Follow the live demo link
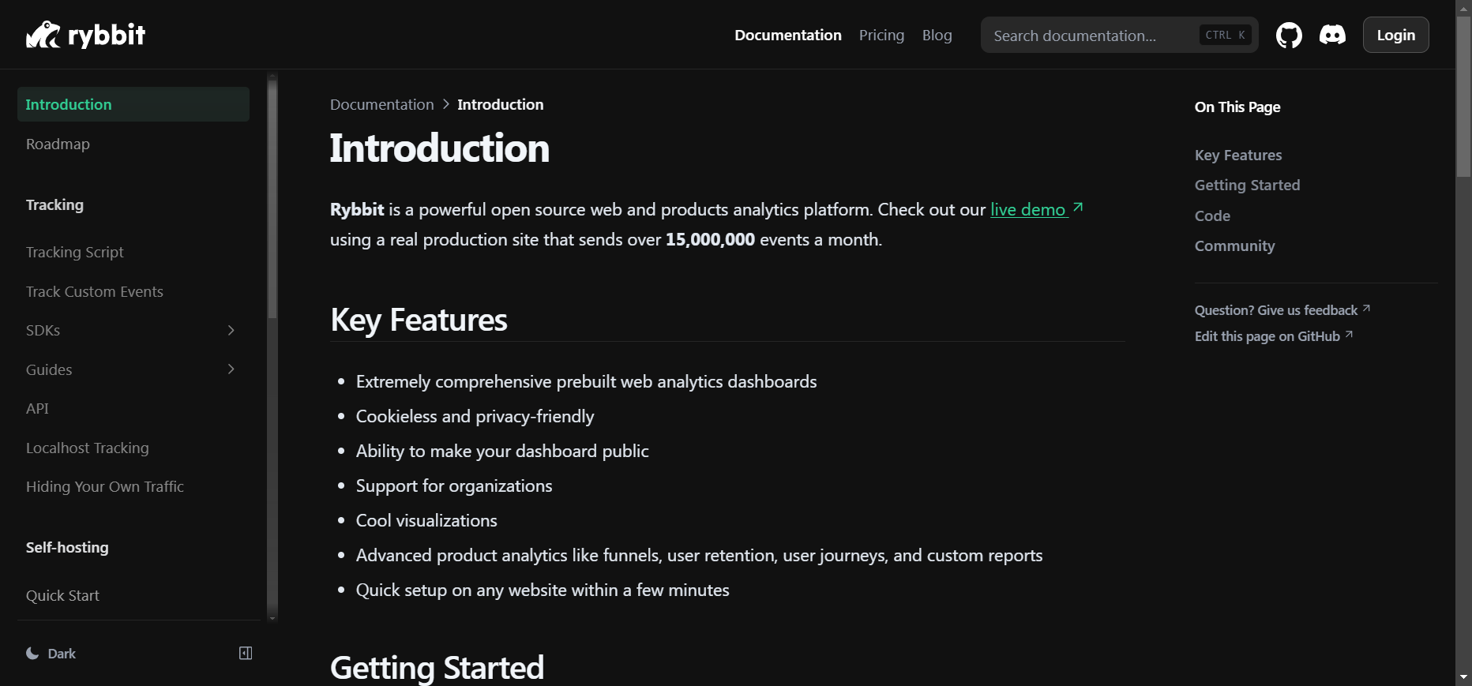 [1028, 209]
